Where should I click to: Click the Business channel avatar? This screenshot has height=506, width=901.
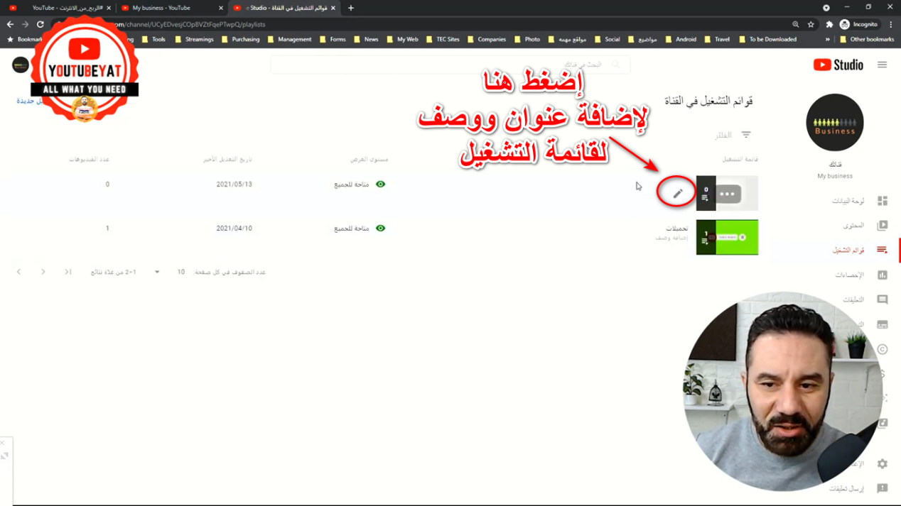coord(834,123)
